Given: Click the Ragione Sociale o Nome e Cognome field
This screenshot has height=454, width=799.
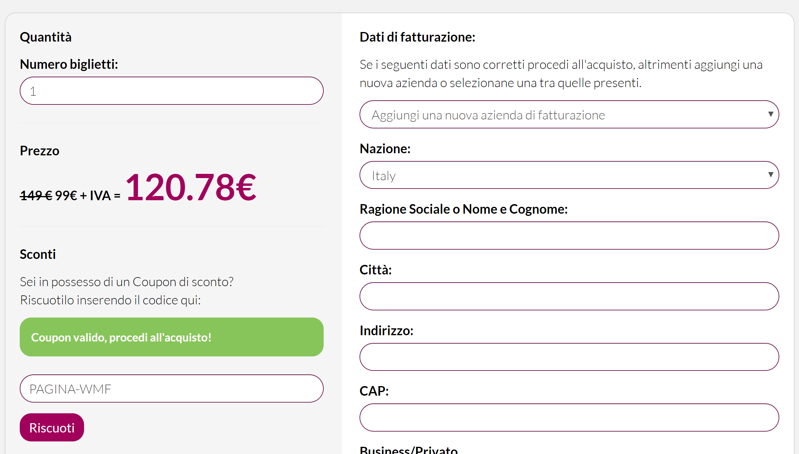Looking at the screenshot, I should click(569, 236).
